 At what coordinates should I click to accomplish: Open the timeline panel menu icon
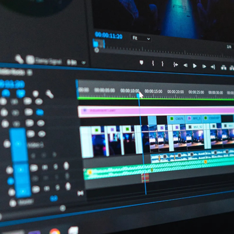[30, 73]
